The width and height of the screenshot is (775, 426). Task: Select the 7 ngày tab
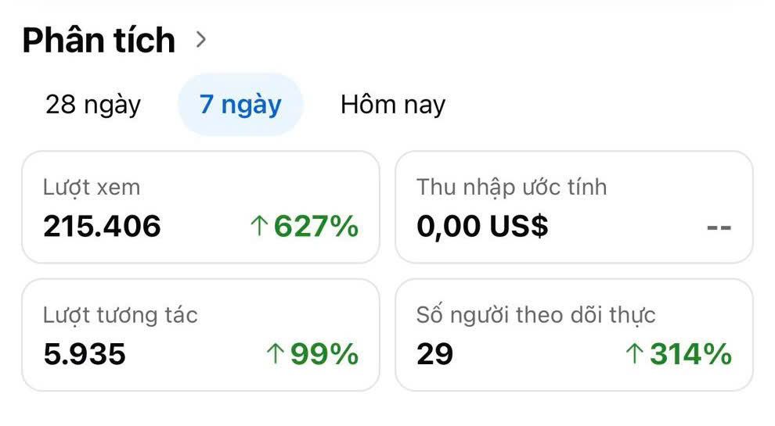click(x=240, y=105)
